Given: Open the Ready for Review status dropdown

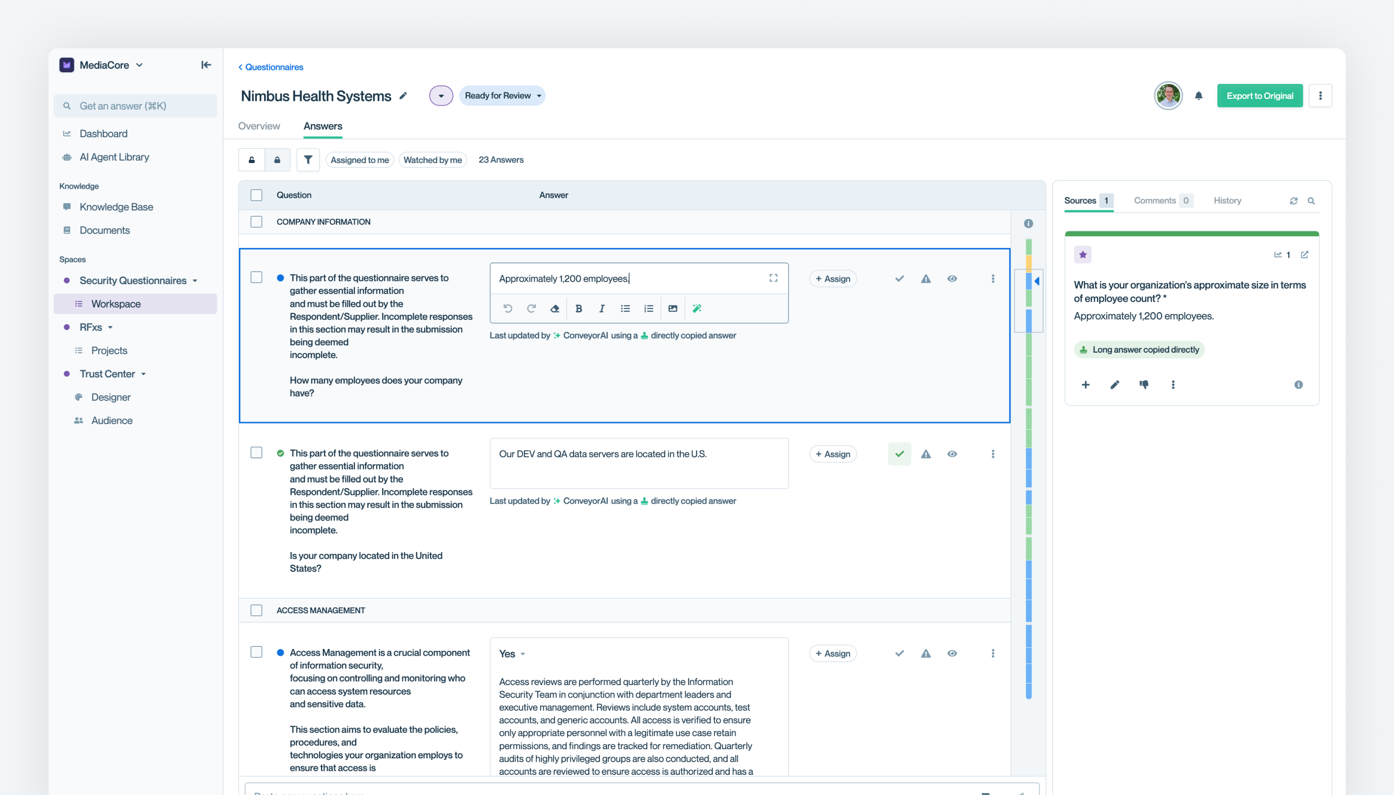Looking at the screenshot, I should [x=502, y=95].
